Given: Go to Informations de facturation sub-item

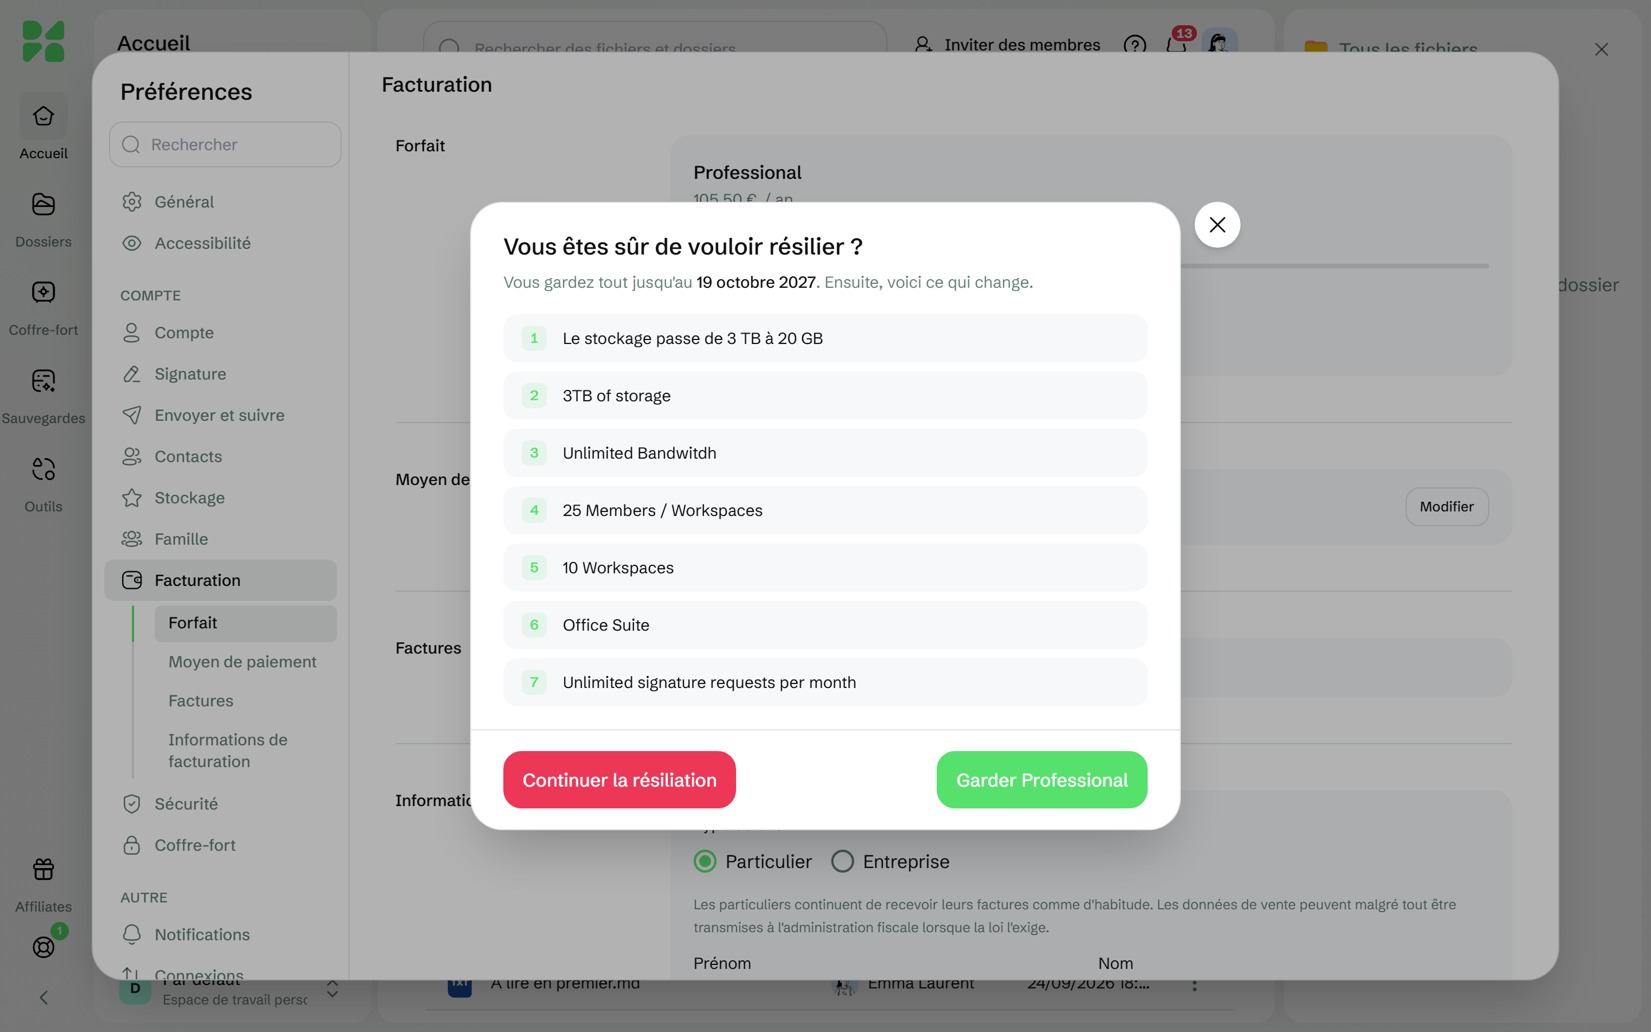Looking at the screenshot, I should tap(245, 751).
